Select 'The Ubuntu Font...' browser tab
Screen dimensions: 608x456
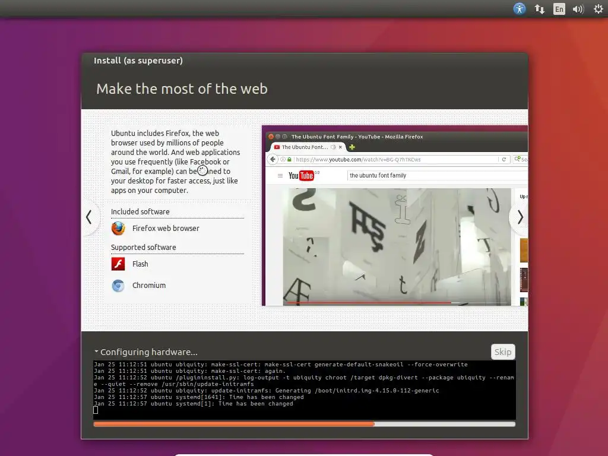click(x=308, y=147)
